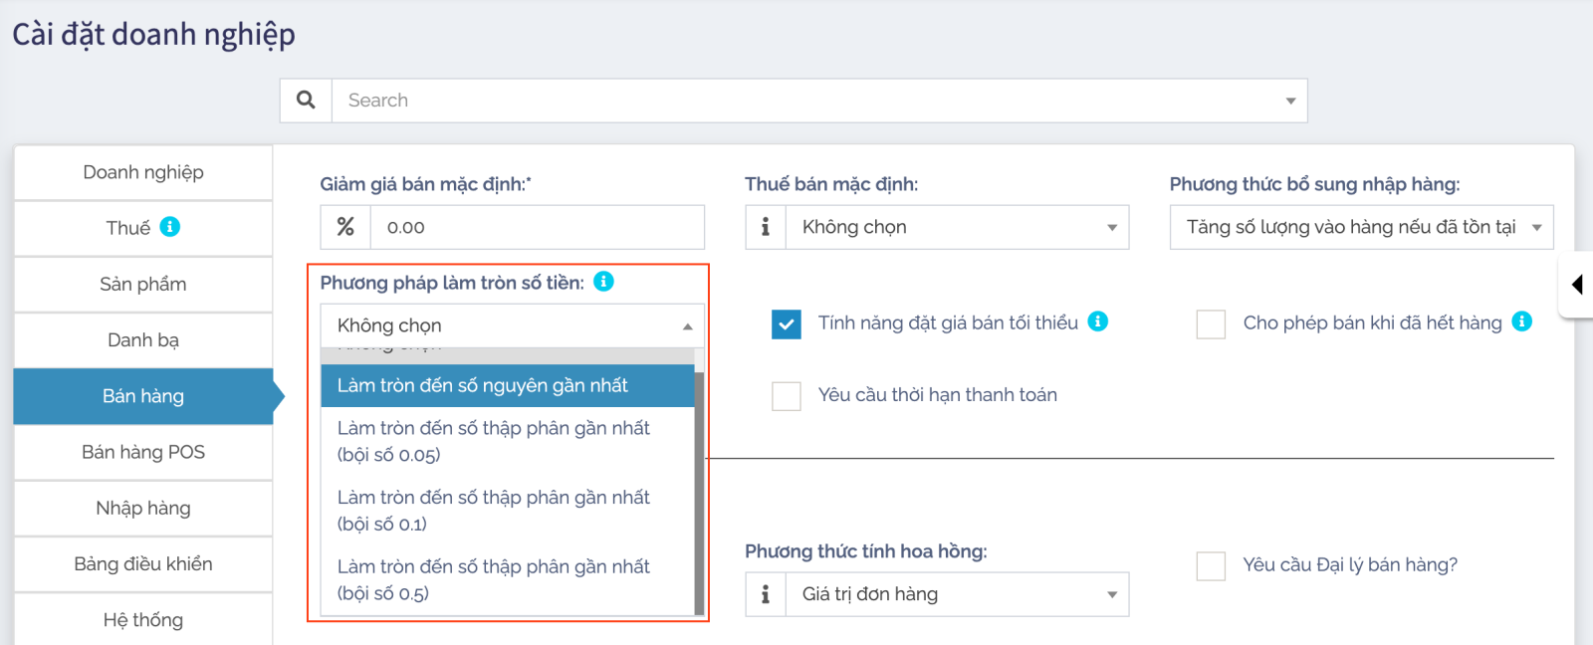Open Phương thức tính hoa hồng dropdown
The image size is (1593, 645).
(x=958, y=594)
